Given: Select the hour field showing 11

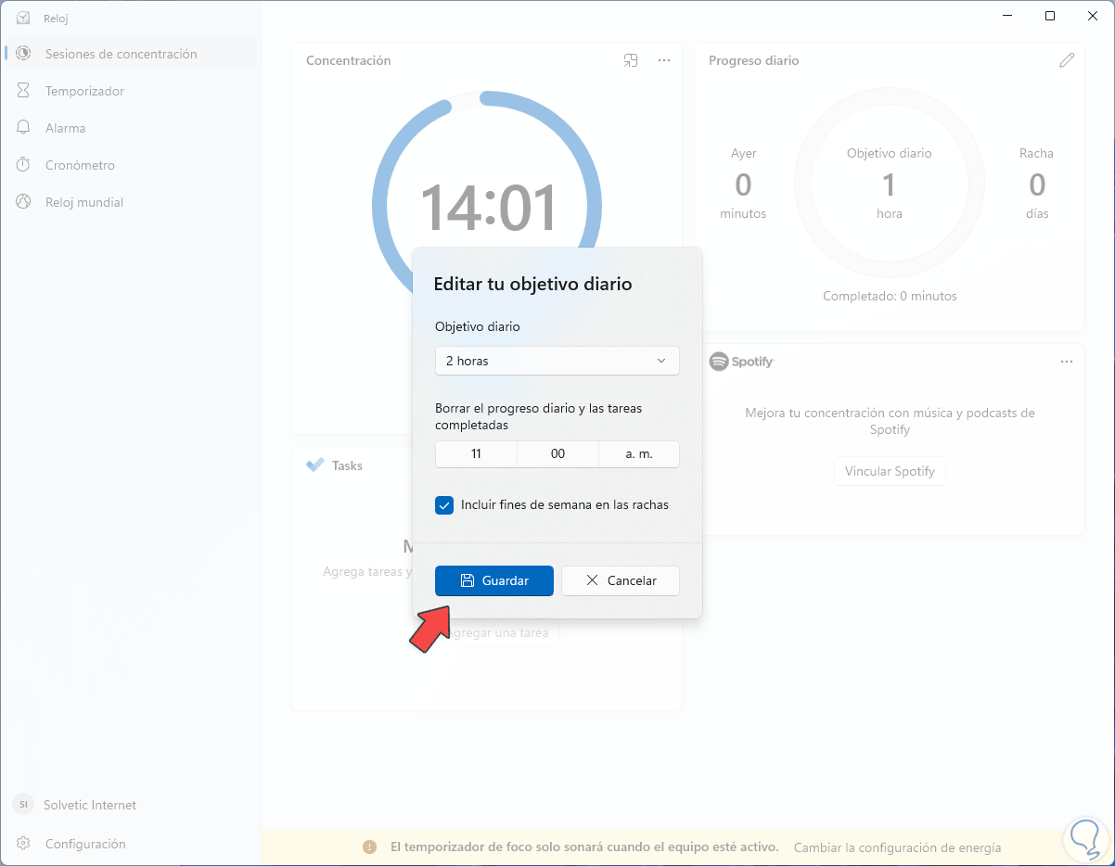Looking at the screenshot, I should pos(476,454).
